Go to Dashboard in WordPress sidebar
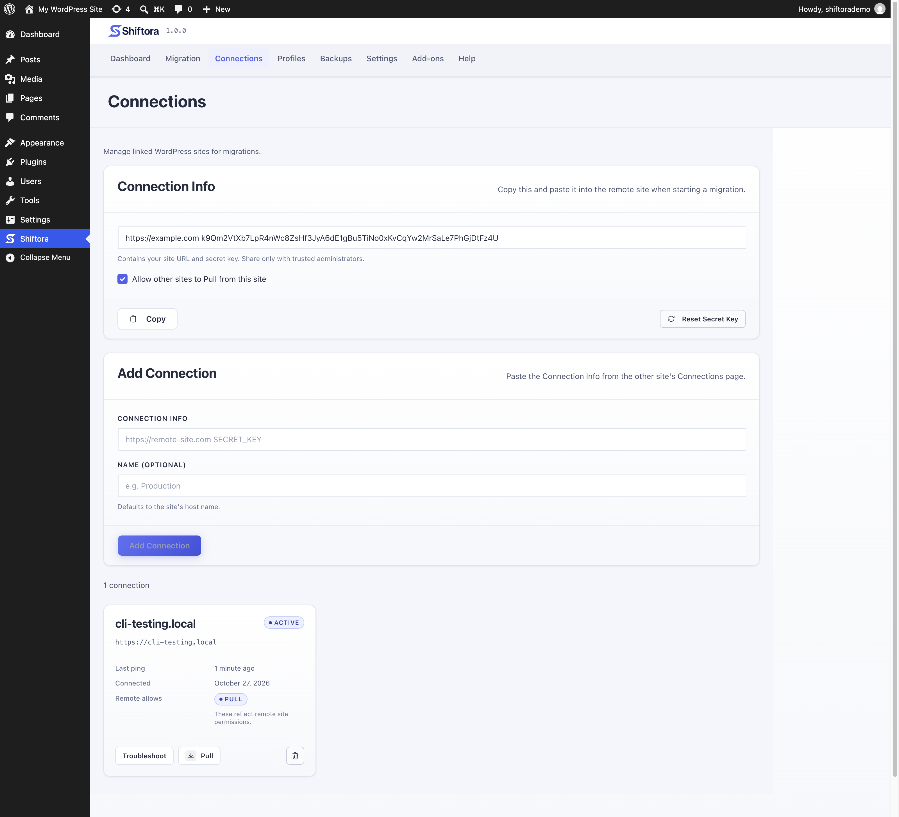Viewport: 899px width, 817px height. (x=45, y=34)
